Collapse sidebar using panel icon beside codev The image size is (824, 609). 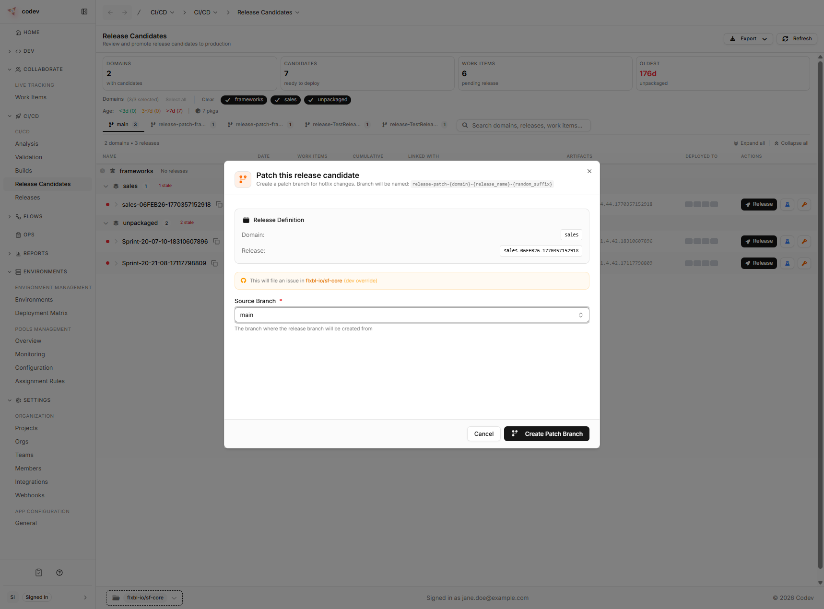point(84,12)
